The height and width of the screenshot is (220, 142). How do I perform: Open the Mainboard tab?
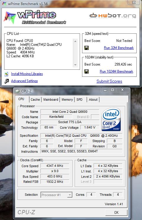pos(51,100)
